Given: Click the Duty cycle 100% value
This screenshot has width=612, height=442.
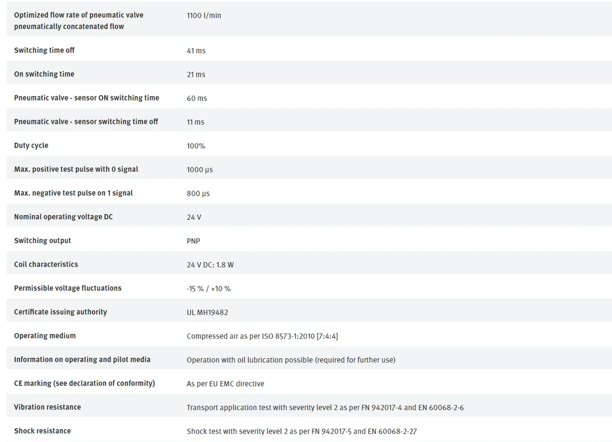Looking at the screenshot, I should pyautogui.click(x=196, y=146).
